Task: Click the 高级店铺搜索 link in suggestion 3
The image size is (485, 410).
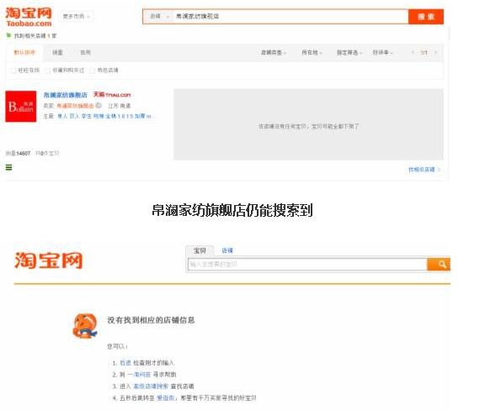Action: pos(151,386)
